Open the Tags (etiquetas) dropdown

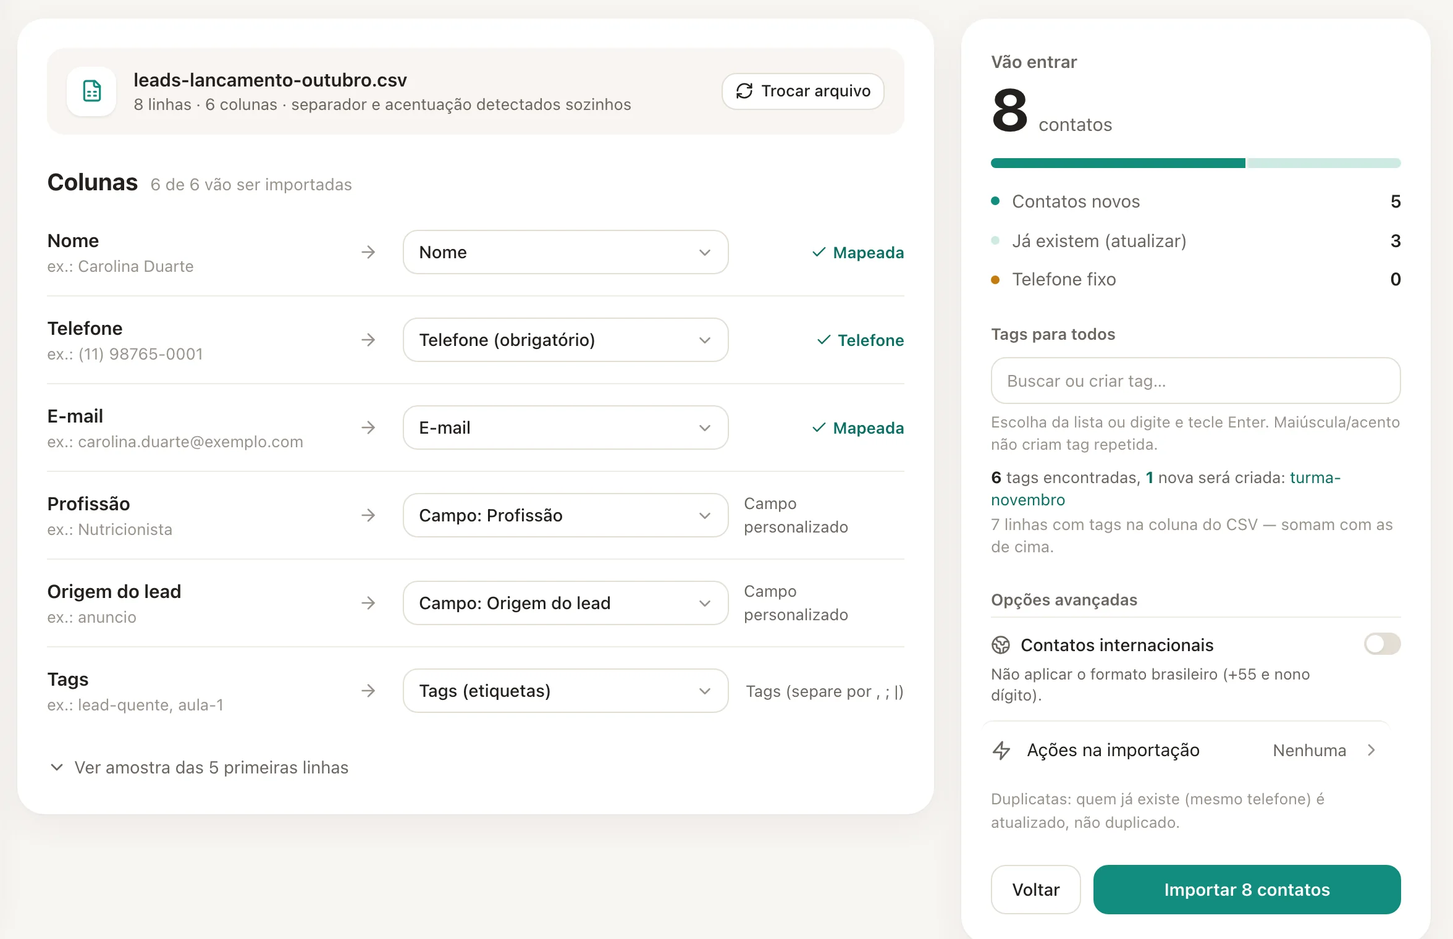click(565, 691)
